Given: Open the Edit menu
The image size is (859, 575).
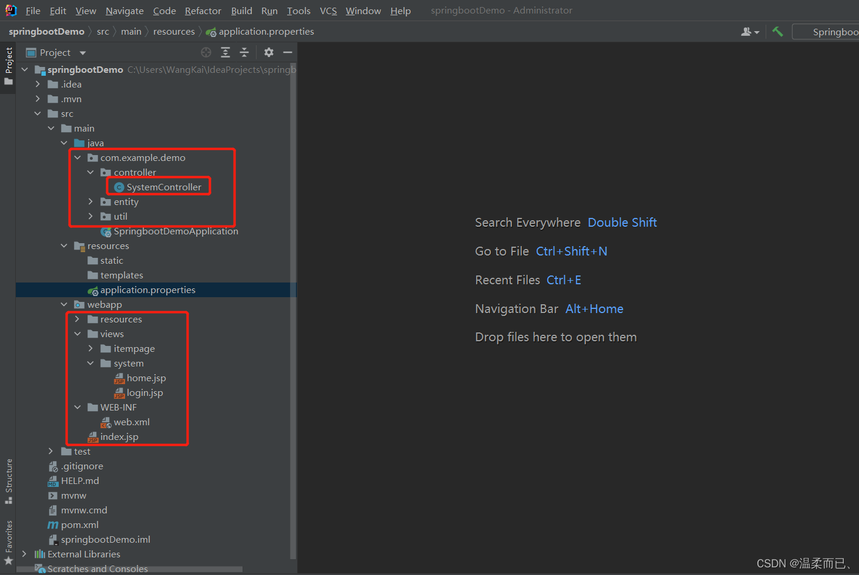Looking at the screenshot, I should click(x=58, y=11).
